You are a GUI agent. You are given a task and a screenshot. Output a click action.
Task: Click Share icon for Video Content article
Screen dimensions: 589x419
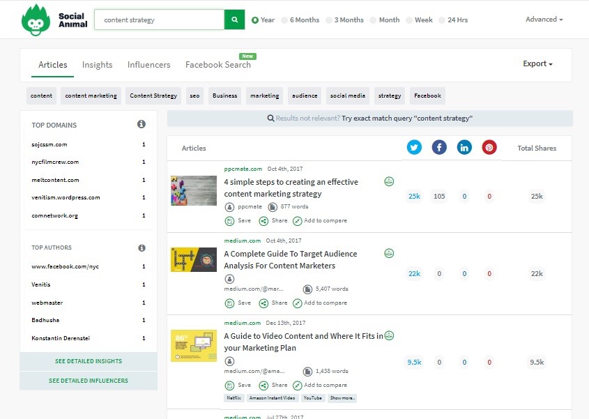tap(263, 386)
